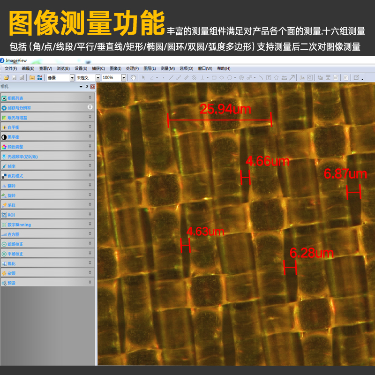Select the single Line measurement tool
The image size is (375, 375).
pos(171,78)
